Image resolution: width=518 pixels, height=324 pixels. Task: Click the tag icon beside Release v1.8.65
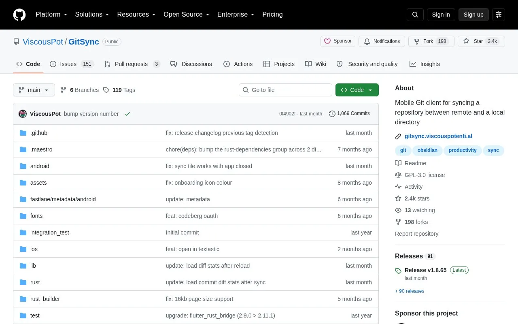(x=398, y=271)
